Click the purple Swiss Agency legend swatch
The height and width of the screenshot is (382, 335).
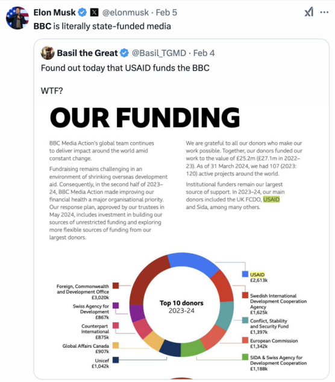point(116,305)
